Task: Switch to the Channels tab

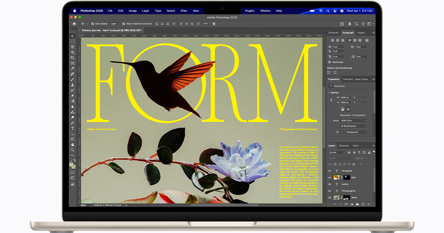Action: 344,146
